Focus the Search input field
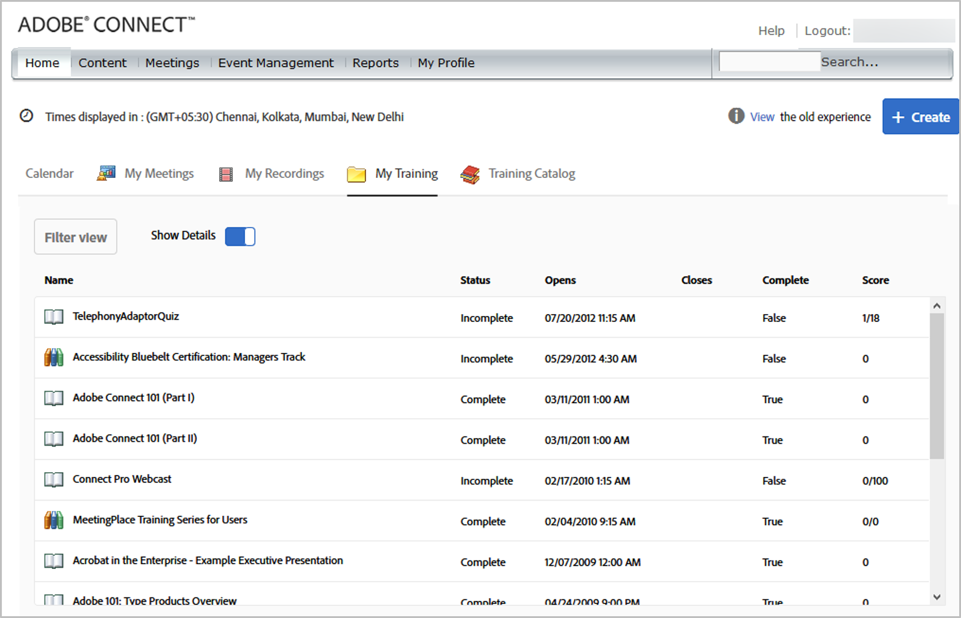 point(769,62)
